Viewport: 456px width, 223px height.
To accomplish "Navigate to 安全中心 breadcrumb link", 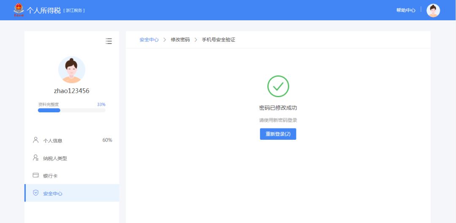I will point(149,40).
